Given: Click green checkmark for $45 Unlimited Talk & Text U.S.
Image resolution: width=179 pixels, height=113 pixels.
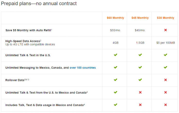Looking at the screenshot, I should 140,55.
